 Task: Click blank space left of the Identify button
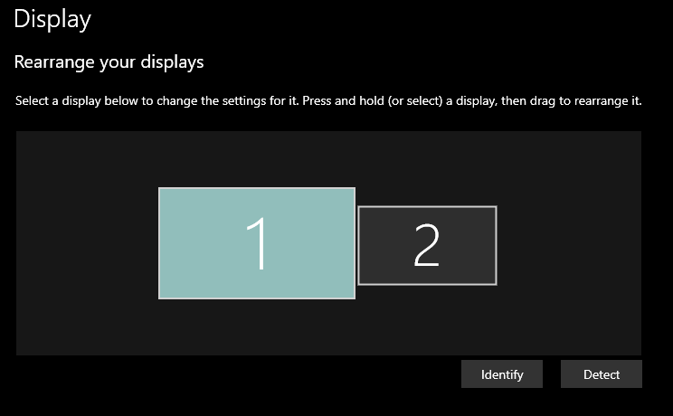click(x=271, y=374)
